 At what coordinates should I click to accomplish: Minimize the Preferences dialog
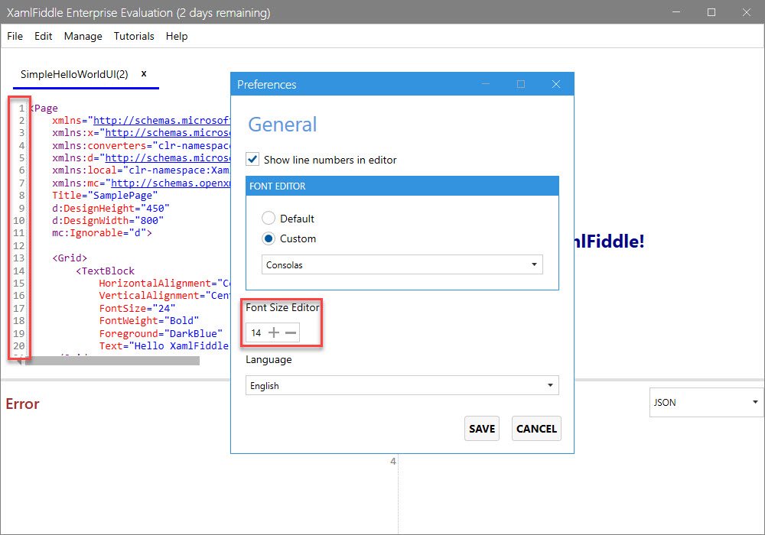tap(486, 84)
